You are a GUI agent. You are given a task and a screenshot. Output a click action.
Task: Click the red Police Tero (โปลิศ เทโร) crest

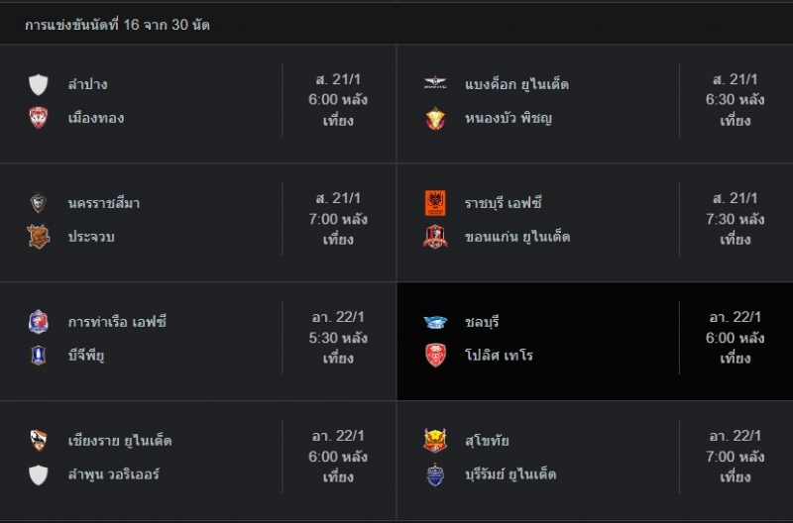tap(435, 356)
